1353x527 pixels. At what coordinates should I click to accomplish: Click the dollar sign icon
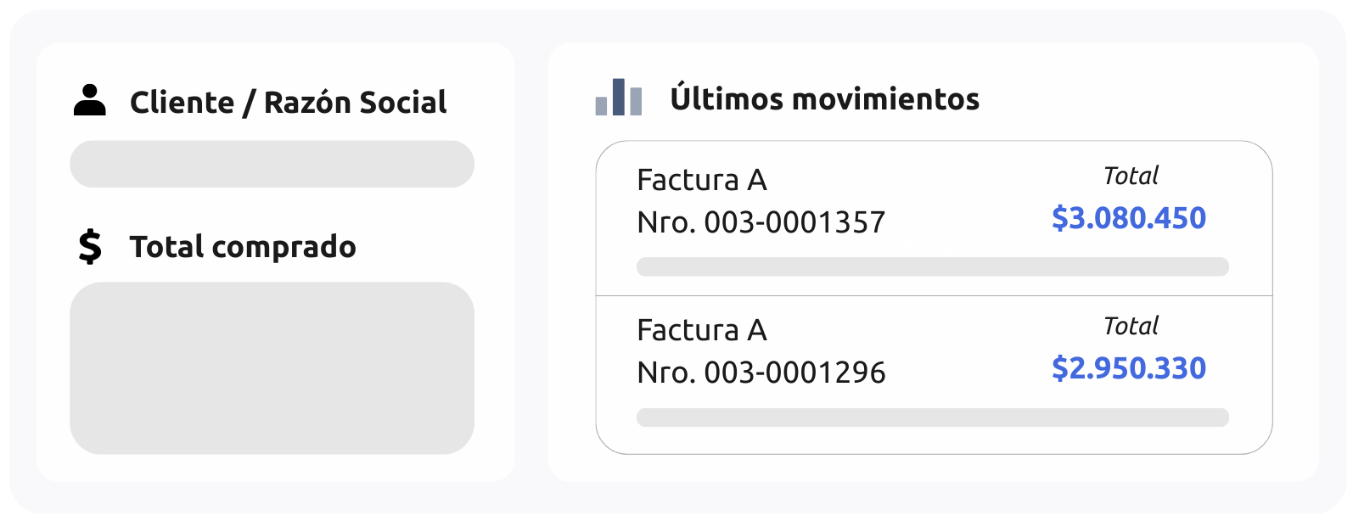click(x=90, y=247)
